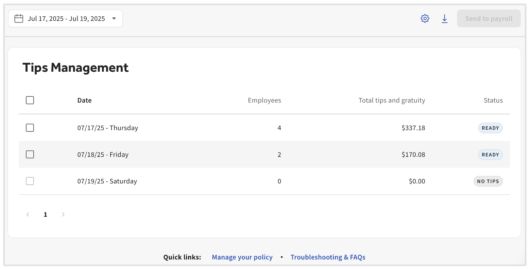Go to next page using right chevron
529x269 pixels.
coord(63,214)
